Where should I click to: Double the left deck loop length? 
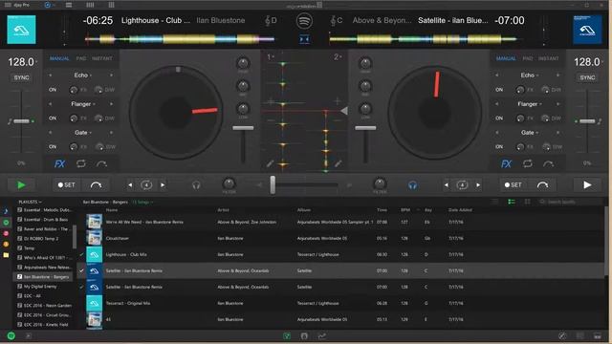click(x=163, y=185)
